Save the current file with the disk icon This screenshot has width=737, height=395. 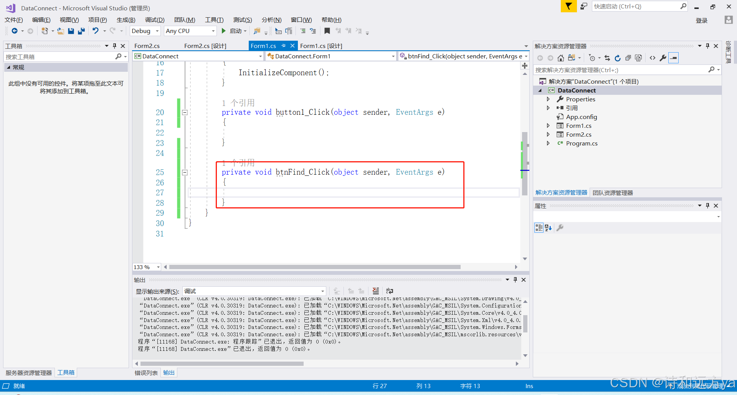click(71, 31)
